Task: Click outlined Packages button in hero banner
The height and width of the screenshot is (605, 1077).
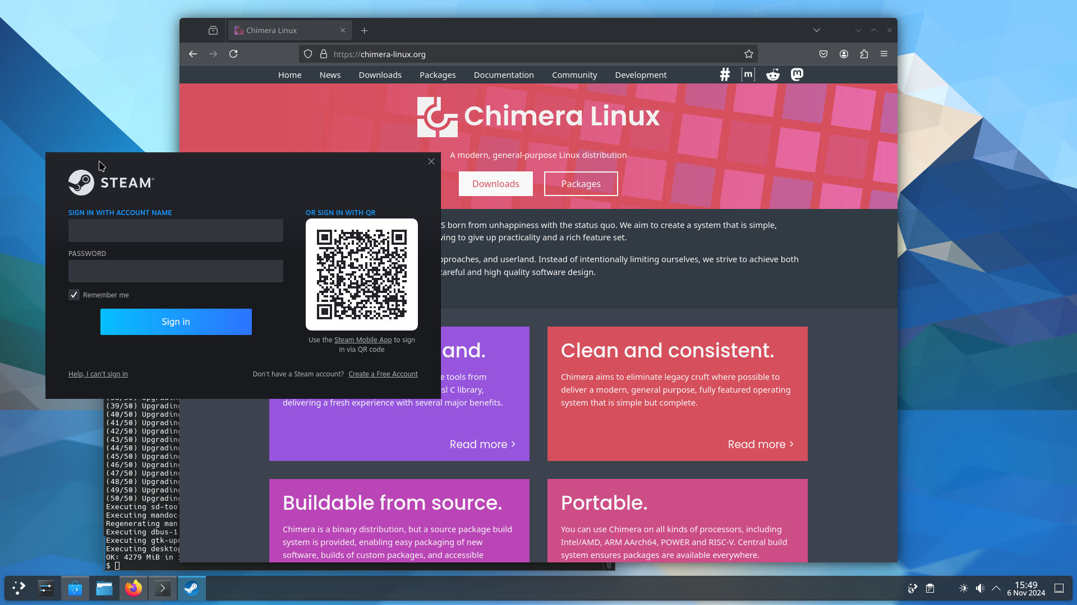Action: click(581, 184)
